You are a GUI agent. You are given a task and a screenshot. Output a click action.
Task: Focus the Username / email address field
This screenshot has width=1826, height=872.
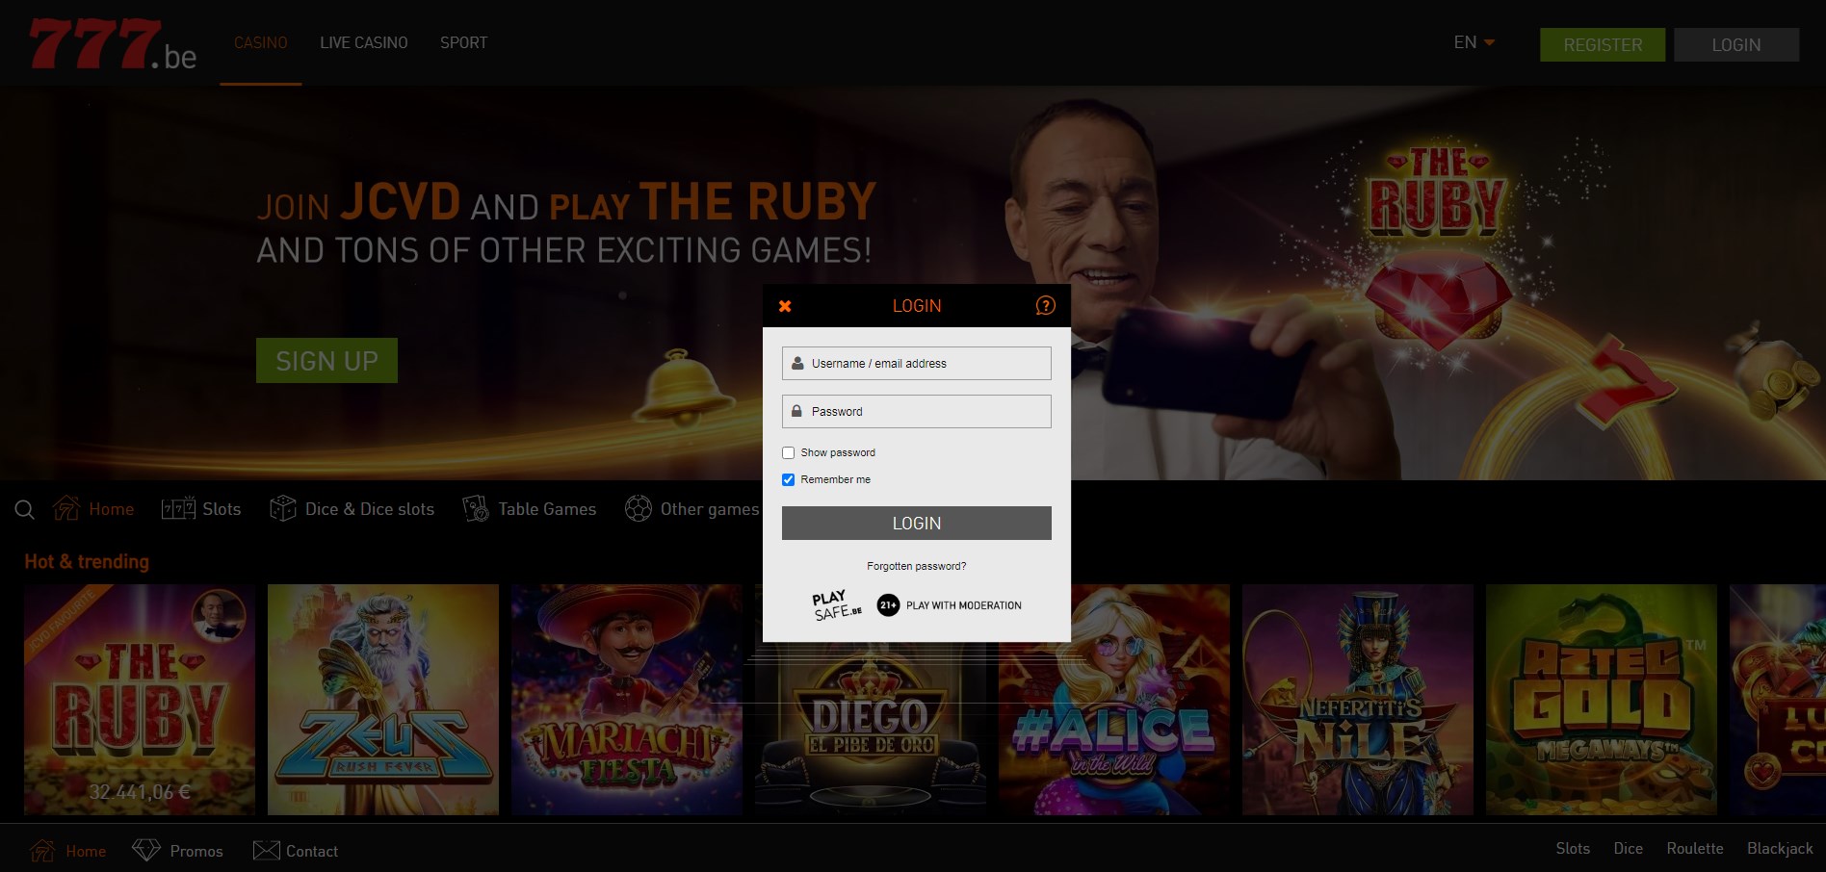[x=917, y=364]
